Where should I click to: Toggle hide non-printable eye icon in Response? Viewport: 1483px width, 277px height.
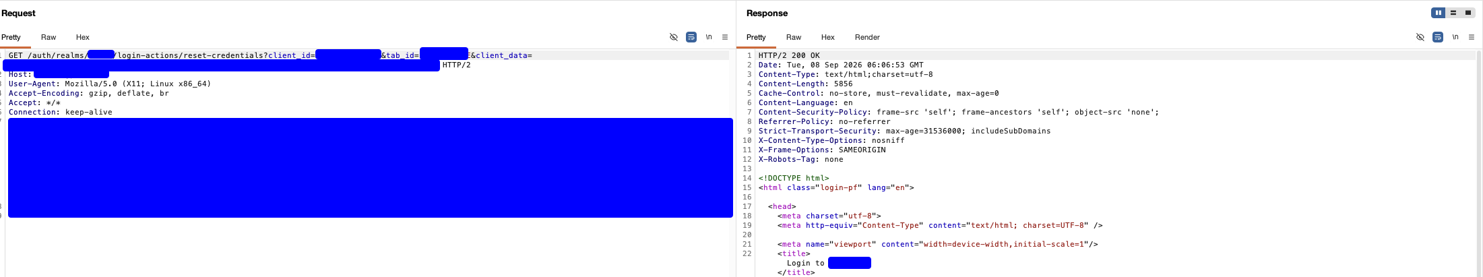click(x=1420, y=37)
